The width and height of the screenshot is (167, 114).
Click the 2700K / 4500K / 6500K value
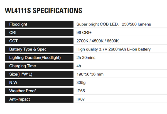[x=97, y=41]
